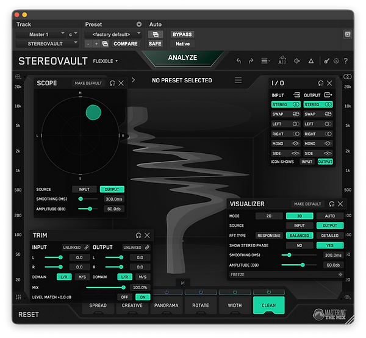Click the Bypass button

(x=182, y=34)
